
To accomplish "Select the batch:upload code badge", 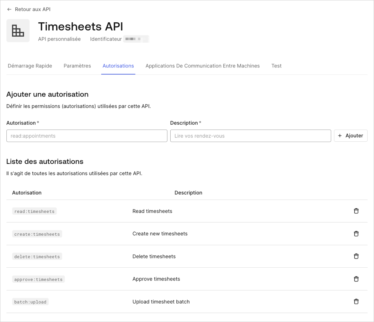I will [30, 301].
